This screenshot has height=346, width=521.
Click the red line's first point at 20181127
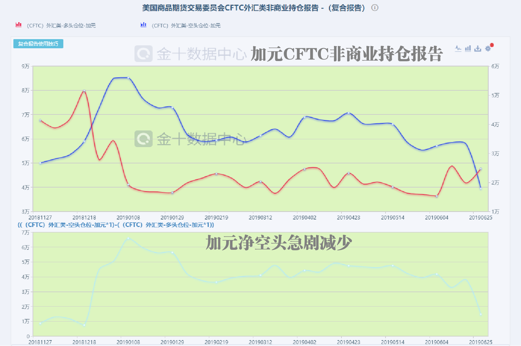click(x=40, y=120)
